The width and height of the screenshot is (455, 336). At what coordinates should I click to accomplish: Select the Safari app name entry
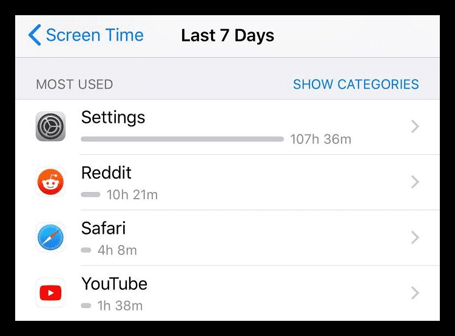point(103,228)
